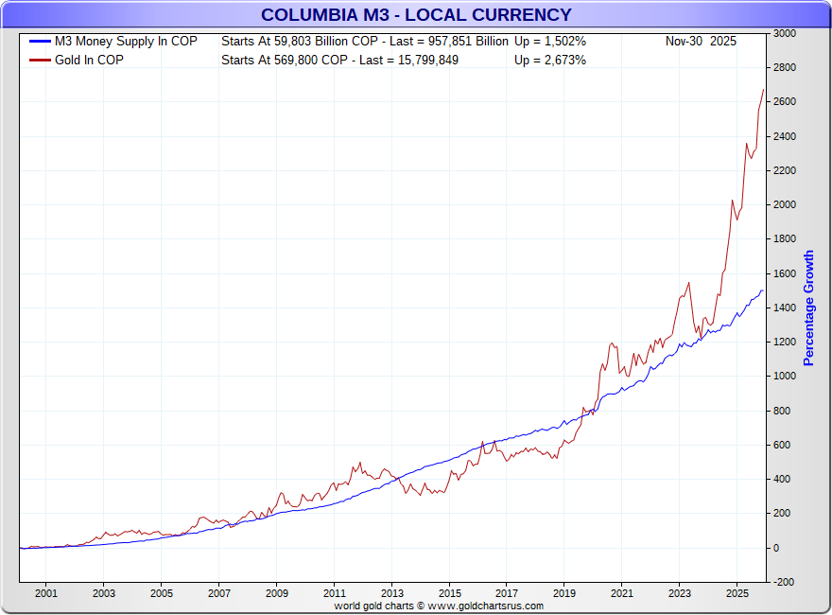The height and width of the screenshot is (615, 832).
Task: Click the 2001 x-axis year label
Action: click(x=46, y=593)
